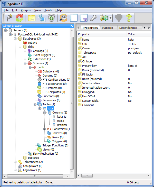Drop object with the recycle bin icon
Image resolution: width=154 pixels, height=187 pixels.
coord(52,18)
